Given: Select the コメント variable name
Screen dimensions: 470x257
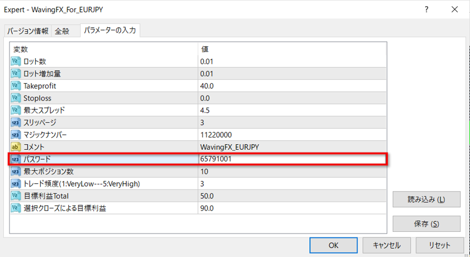Looking at the screenshot, I should 34,147.
